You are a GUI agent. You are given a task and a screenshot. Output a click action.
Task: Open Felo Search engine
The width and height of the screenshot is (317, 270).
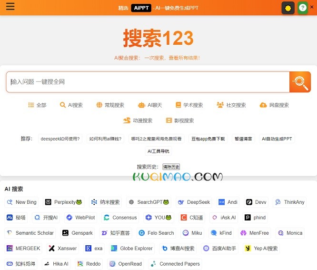click(156, 233)
